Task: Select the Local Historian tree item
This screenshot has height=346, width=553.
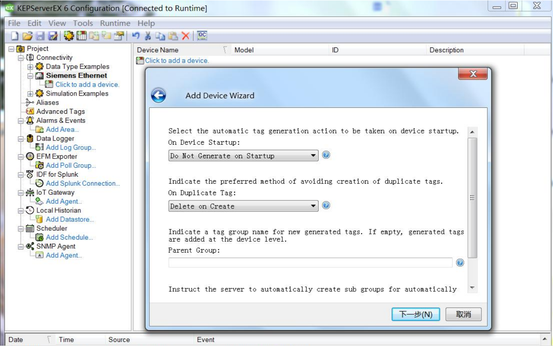Action: click(59, 210)
